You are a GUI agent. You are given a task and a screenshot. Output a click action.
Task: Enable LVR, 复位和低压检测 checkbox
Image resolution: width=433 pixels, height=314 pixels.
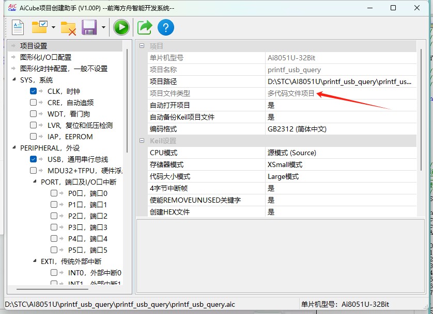33,125
